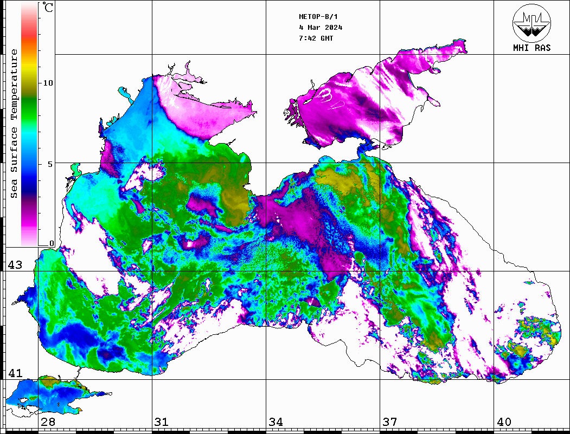Click longitude label '37'
This screenshot has height=434, width=570.
coord(390,422)
